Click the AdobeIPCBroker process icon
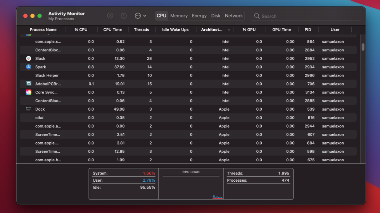This screenshot has width=380, height=213. [x=29, y=84]
